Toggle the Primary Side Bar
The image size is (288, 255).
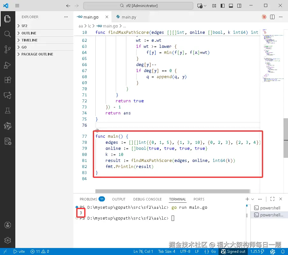[223, 6]
